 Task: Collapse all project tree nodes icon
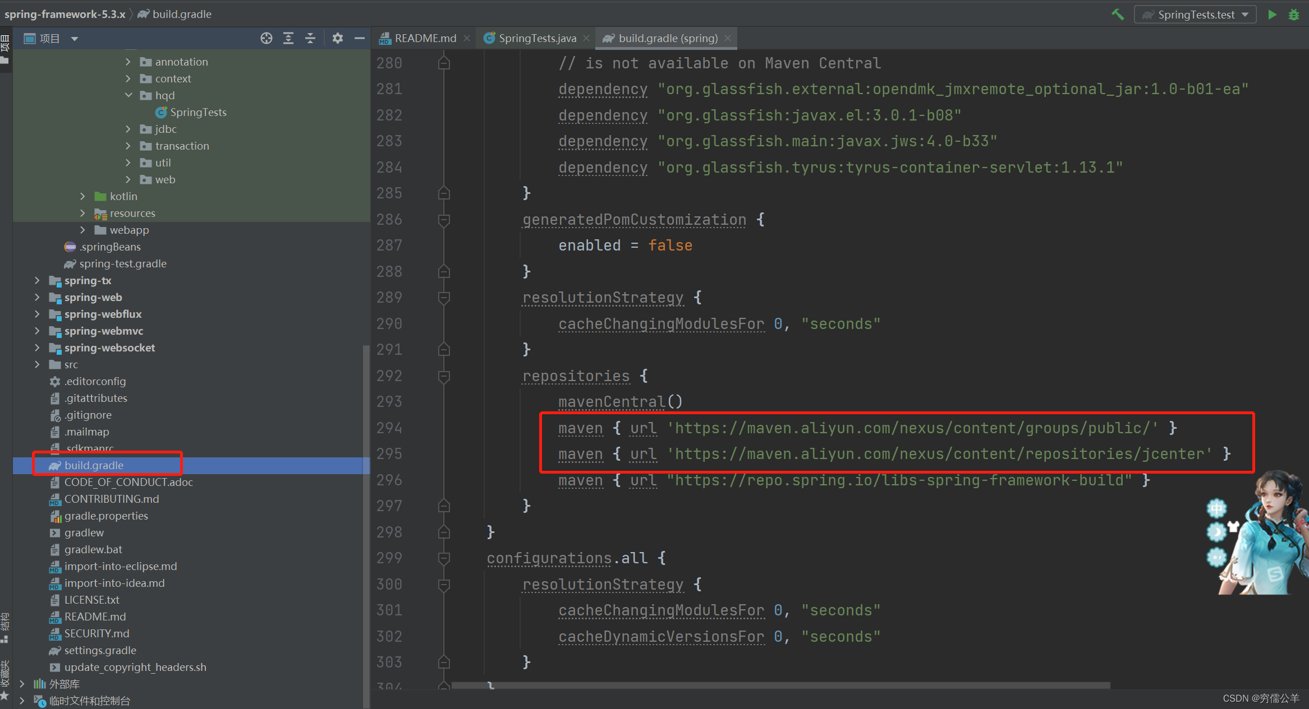click(x=310, y=38)
